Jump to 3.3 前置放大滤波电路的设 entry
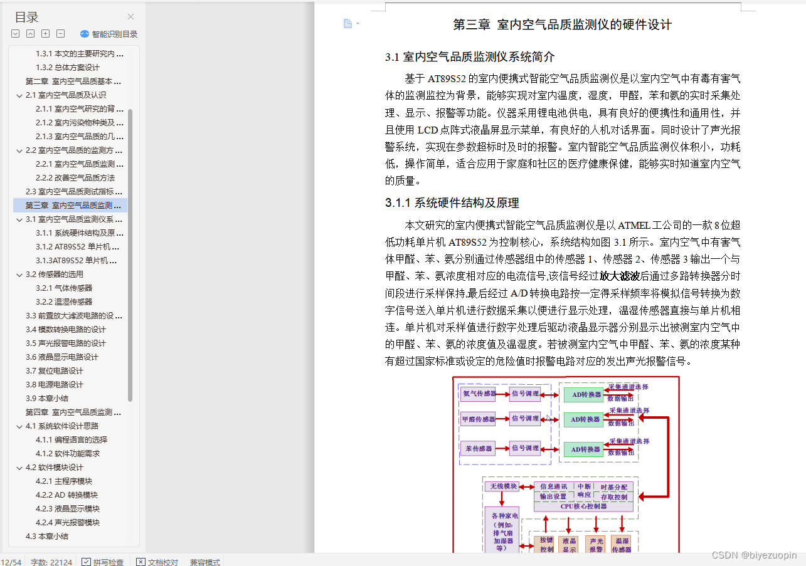The width and height of the screenshot is (806, 566). coord(74,316)
